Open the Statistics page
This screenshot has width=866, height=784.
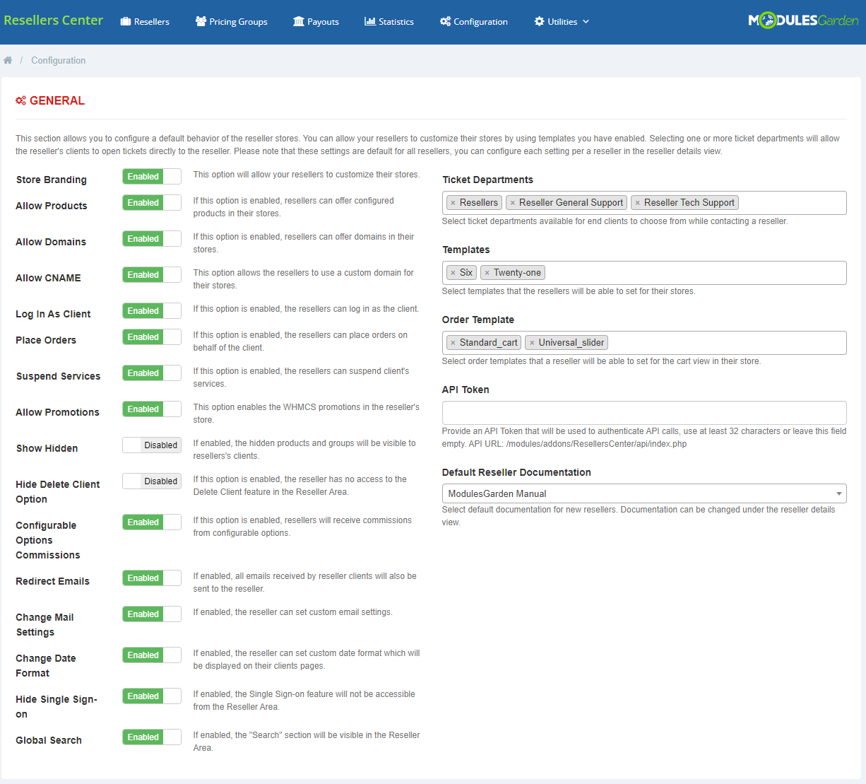(x=389, y=22)
